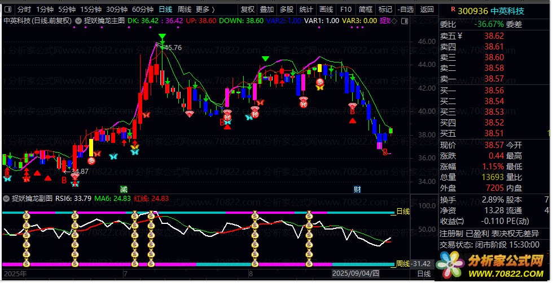Click the 周线 label in sub chart
The image size is (553, 283).
coord(403,264)
